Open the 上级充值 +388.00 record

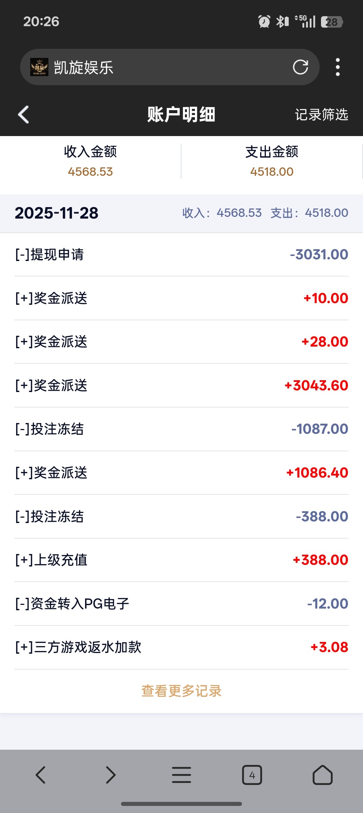(182, 560)
